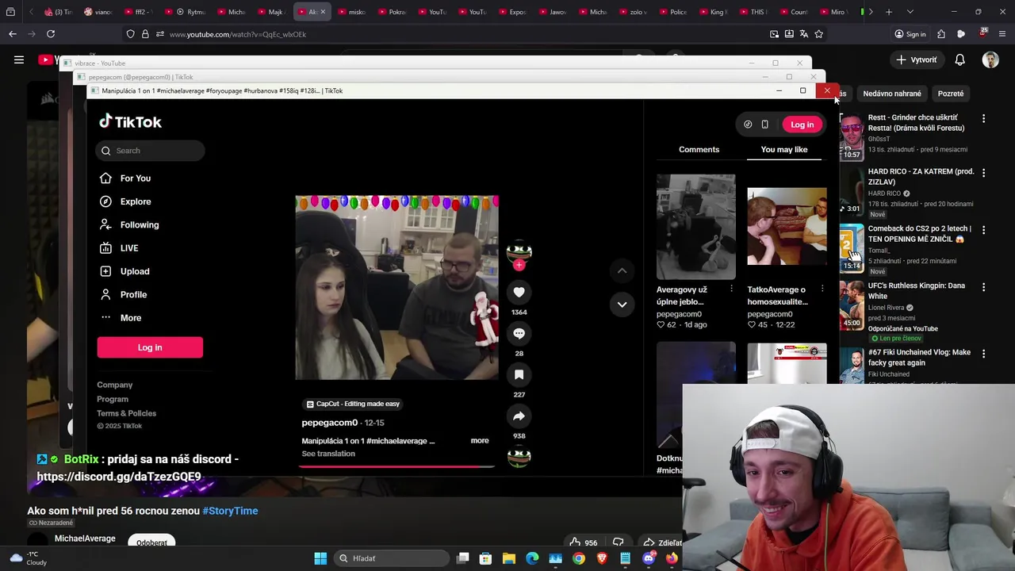Screen dimensions: 1015x571
Task: Dislike the YouTube video
Action: [618, 542]
